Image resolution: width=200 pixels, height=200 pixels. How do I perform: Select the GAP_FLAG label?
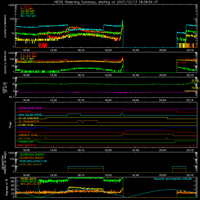pyautogui.click(x=24, y=111)
